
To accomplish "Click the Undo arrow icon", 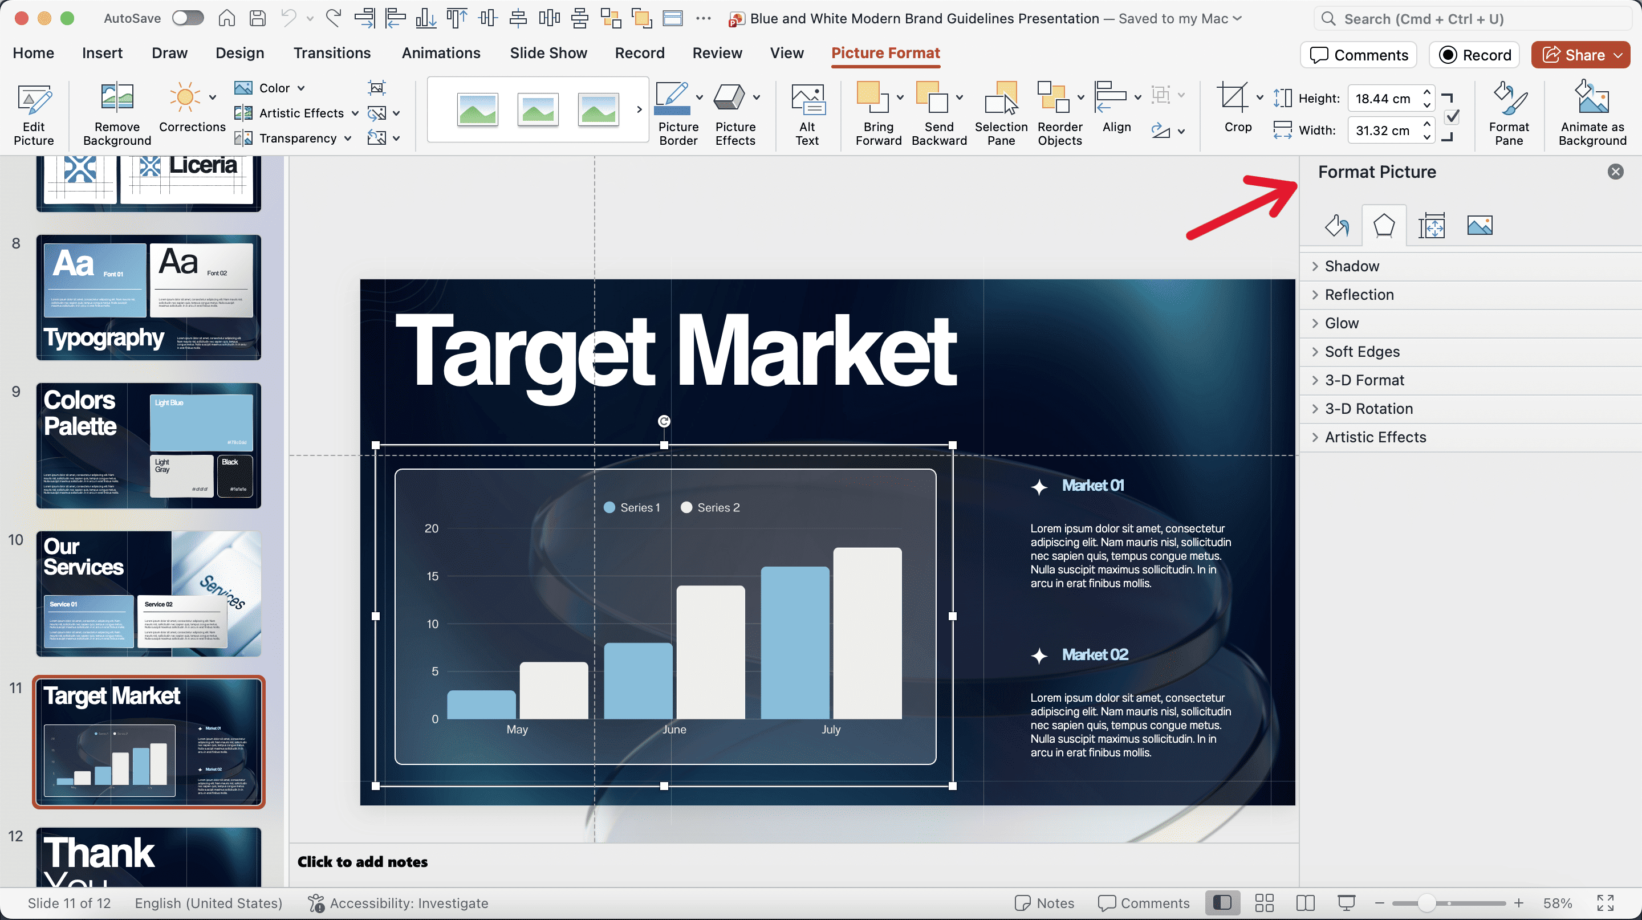I will pyautogui.click(x=288, y=18).
